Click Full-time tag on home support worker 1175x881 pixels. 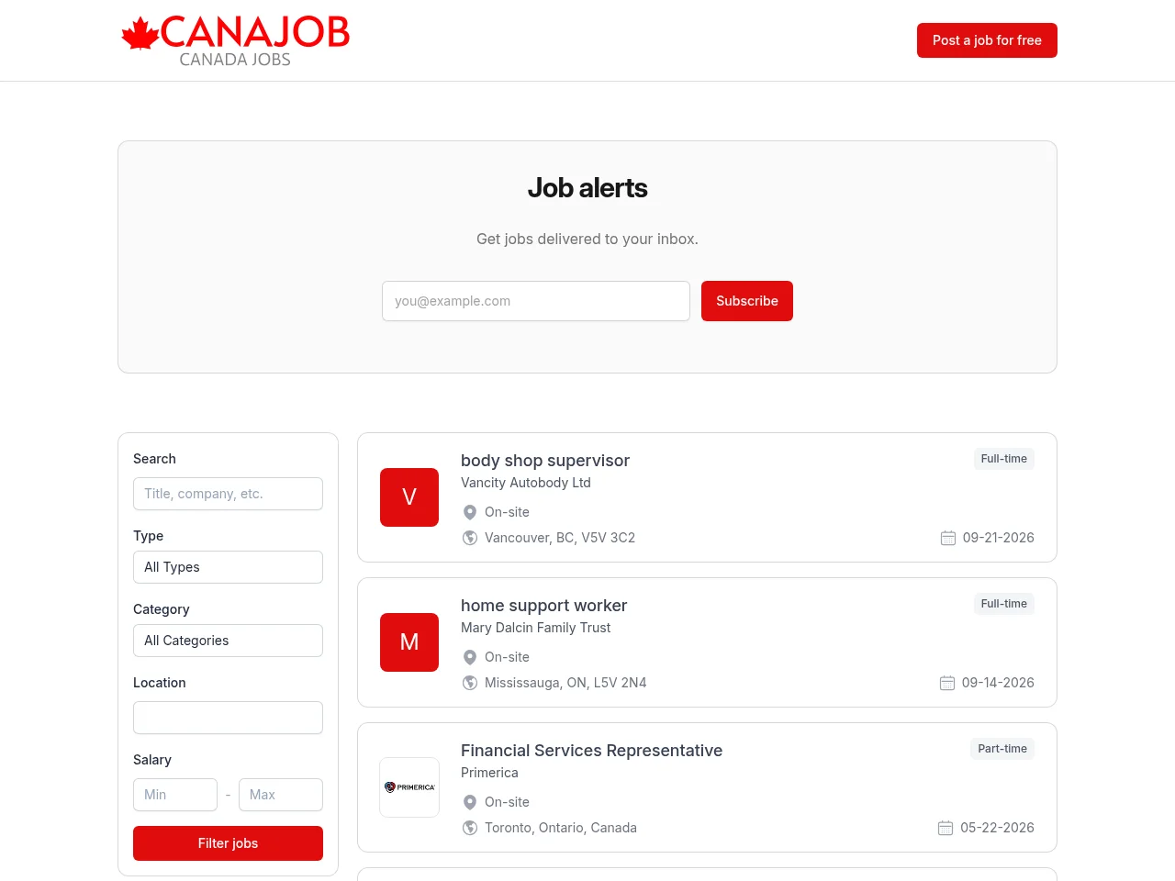1004,604
